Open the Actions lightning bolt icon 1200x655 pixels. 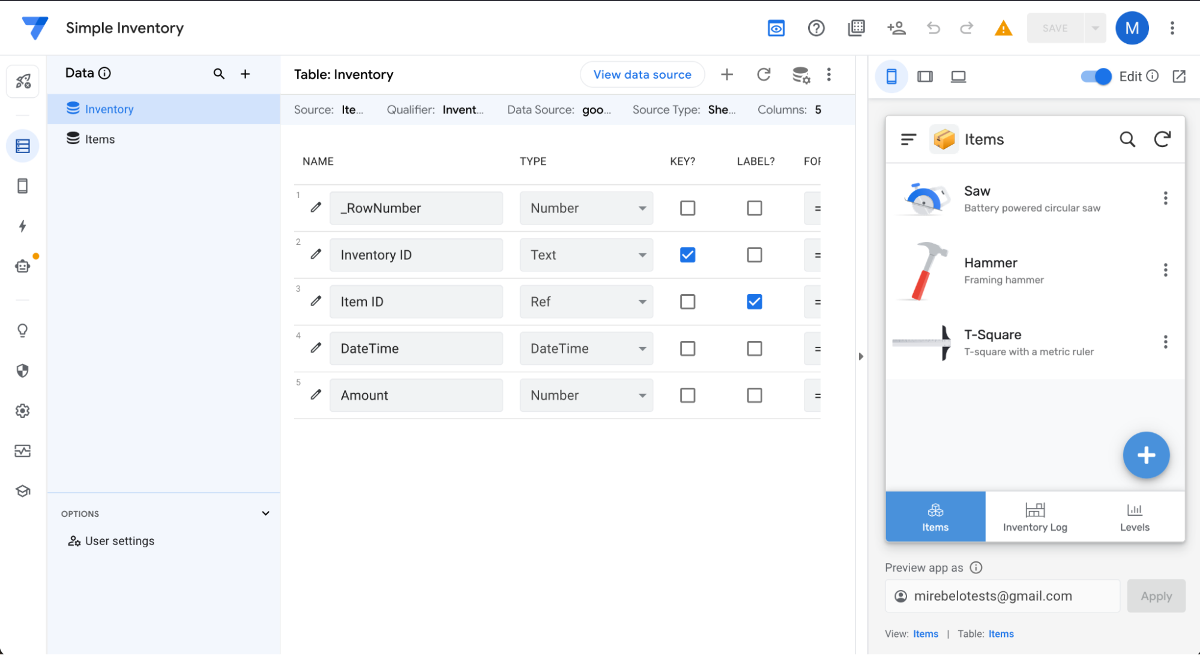click(23, 226)
